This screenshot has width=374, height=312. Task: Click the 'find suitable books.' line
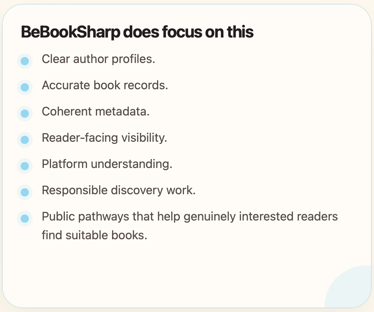click(94, 235)
